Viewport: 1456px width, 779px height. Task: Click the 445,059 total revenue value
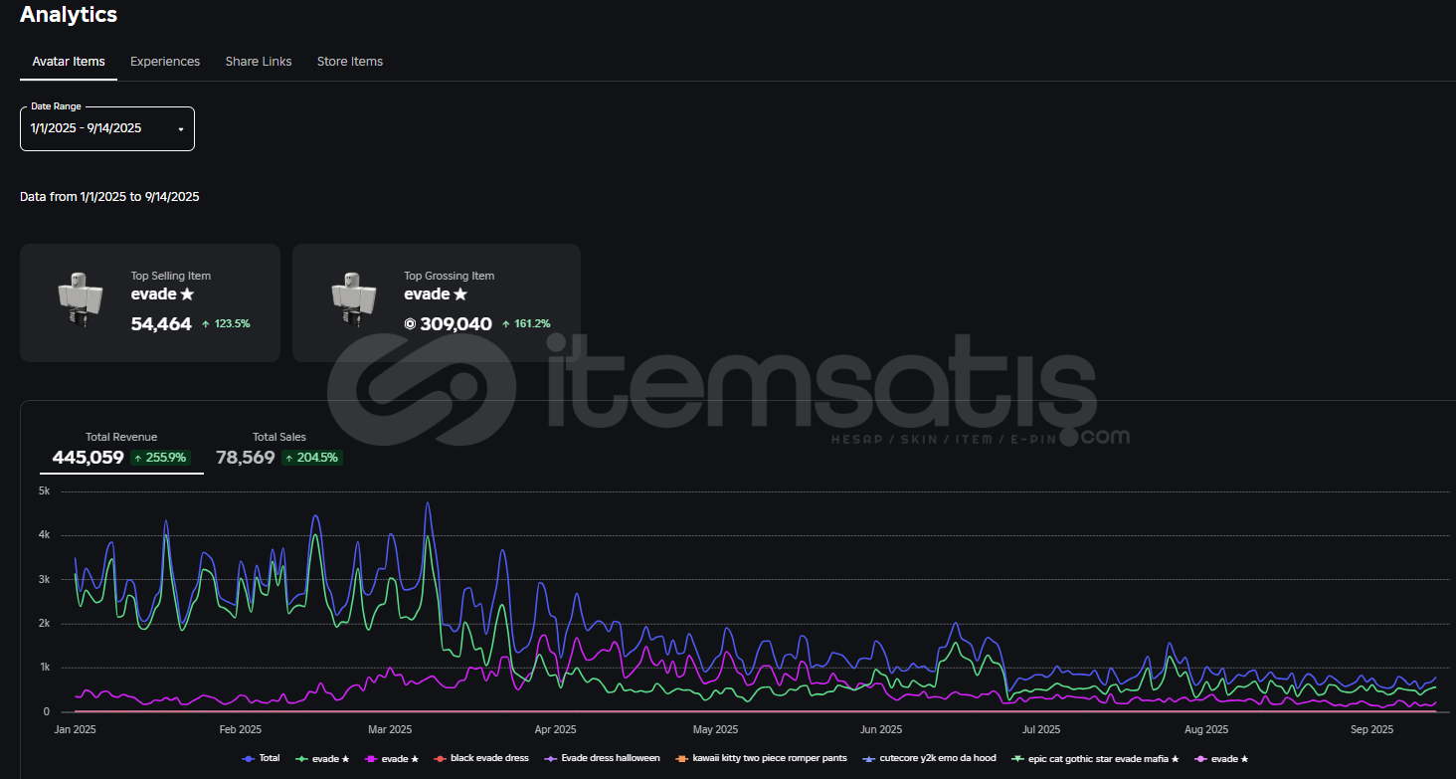click(89, 458)
